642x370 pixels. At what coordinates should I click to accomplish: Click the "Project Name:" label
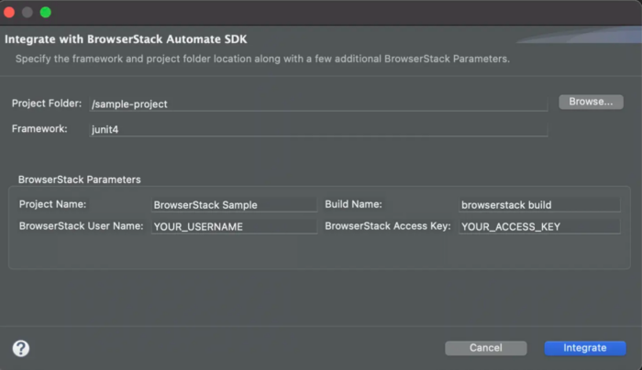click(x=52, y=204)
